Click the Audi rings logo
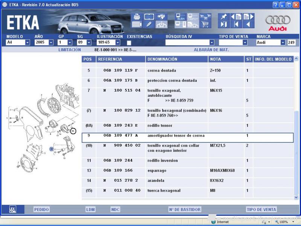The height and width of the screenshot is (226, 301). (278, 20)
